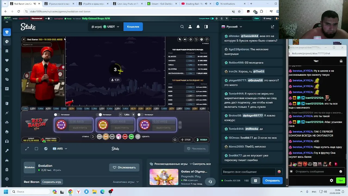
Task: Open the Windows Start menu
Action: tap(6, 192)
